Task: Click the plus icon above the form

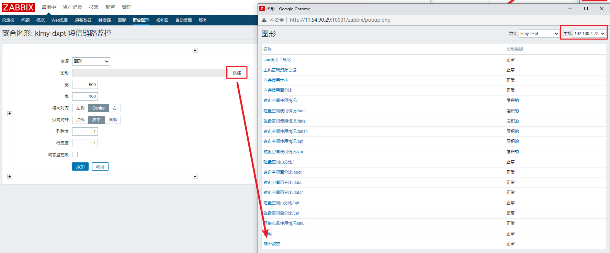Action: [195, 50]
